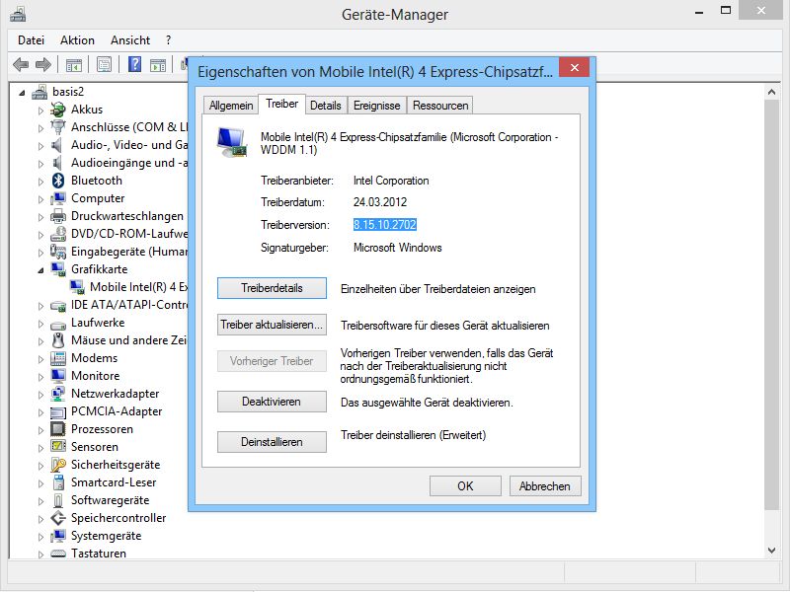Click the driver date 24.03.2012
This screenshot has width=790, height=592.
380,202
